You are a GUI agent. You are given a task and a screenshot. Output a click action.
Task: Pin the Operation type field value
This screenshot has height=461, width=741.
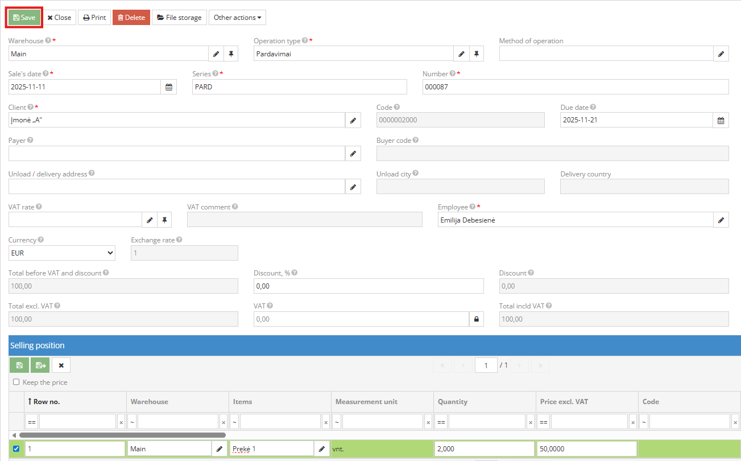pos(477,54)
